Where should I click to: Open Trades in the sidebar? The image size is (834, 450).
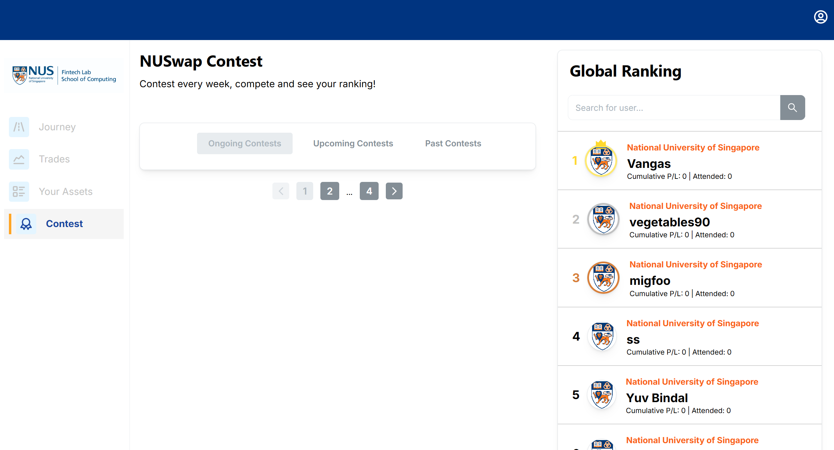pyautogui.click(x=64, y=159)
